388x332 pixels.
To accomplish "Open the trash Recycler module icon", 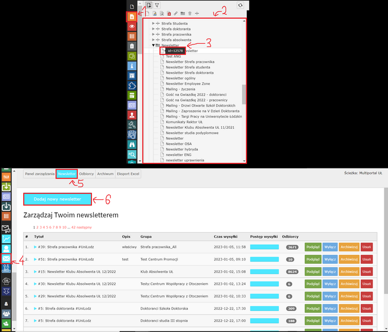I will [131, 46].
